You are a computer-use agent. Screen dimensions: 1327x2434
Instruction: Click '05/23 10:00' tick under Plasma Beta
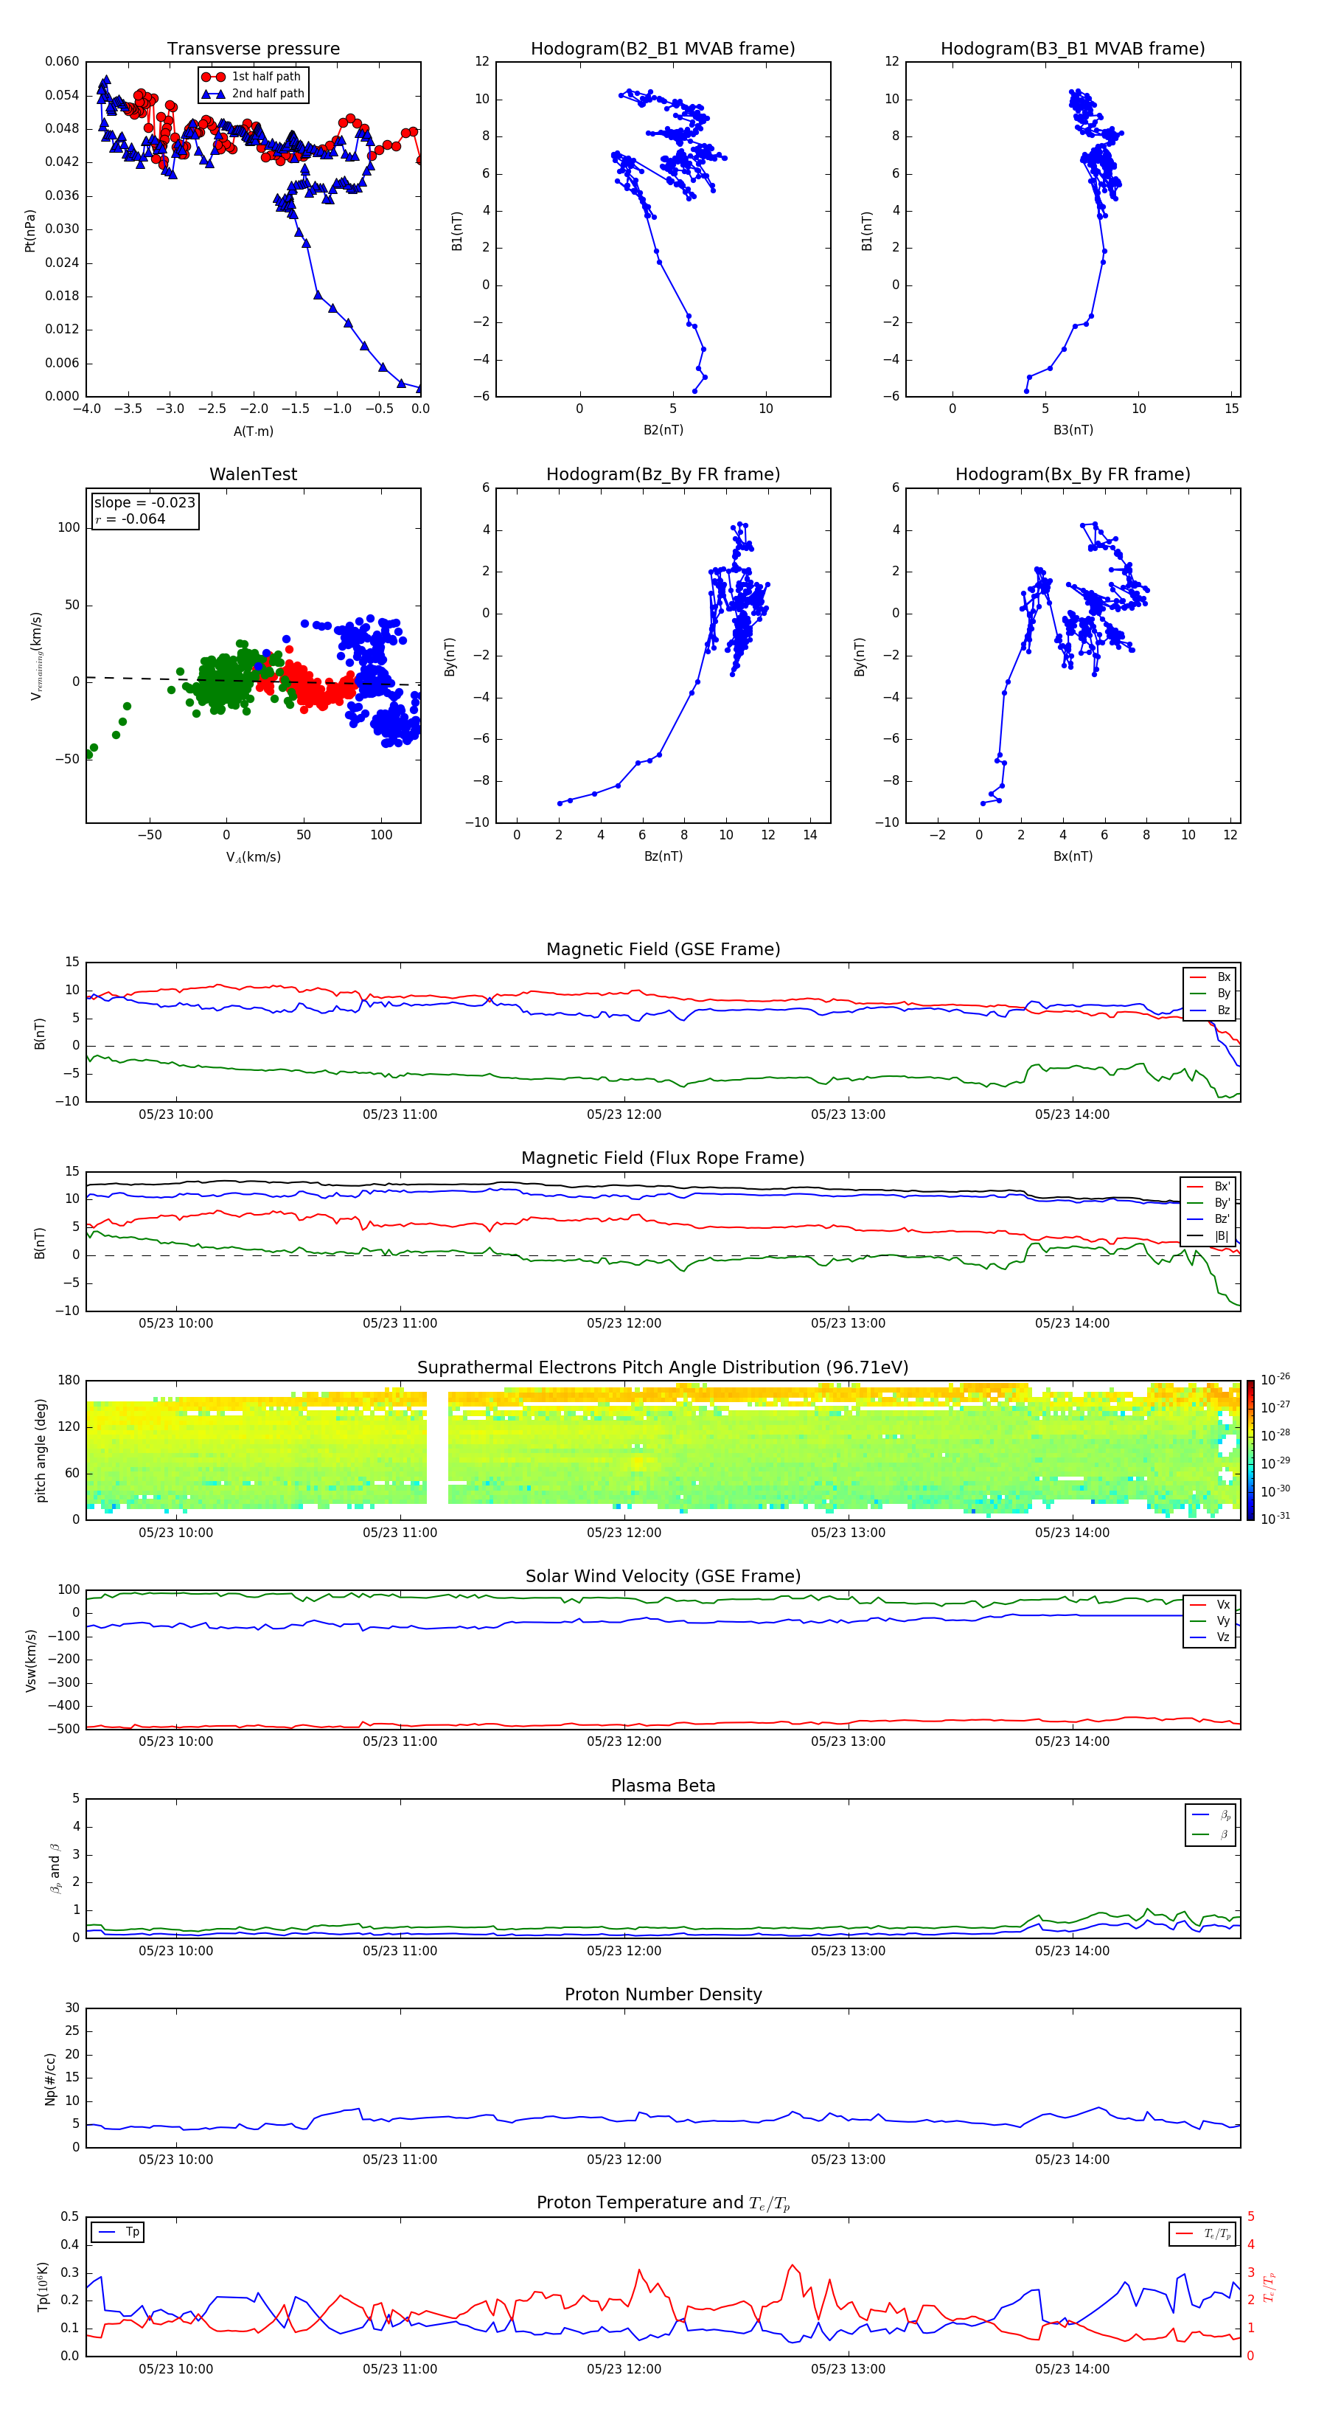tap(175, 1950)
